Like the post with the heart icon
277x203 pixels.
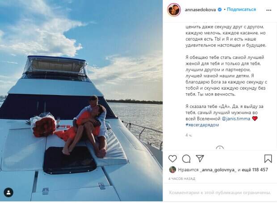[x=172, y=158]
